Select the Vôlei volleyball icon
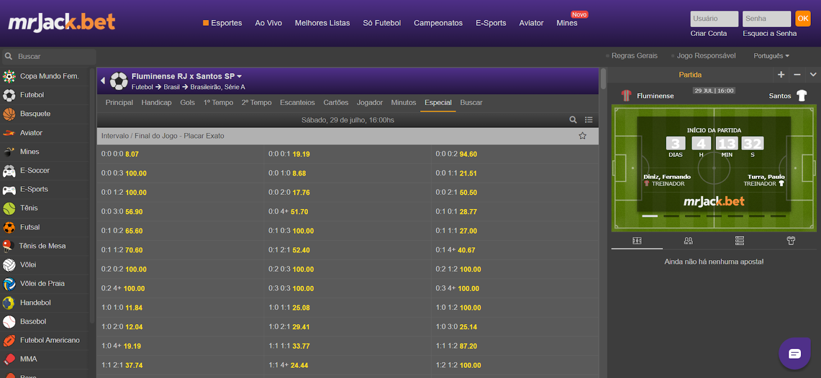 click(9, 265)
